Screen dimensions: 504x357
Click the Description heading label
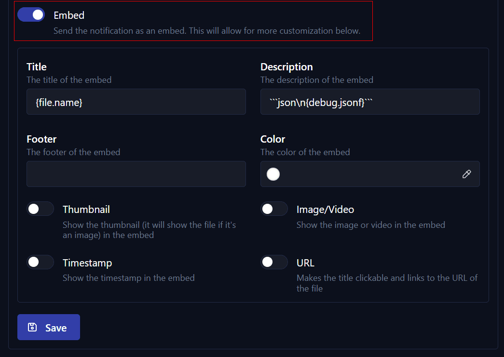[x=286, y=67]
